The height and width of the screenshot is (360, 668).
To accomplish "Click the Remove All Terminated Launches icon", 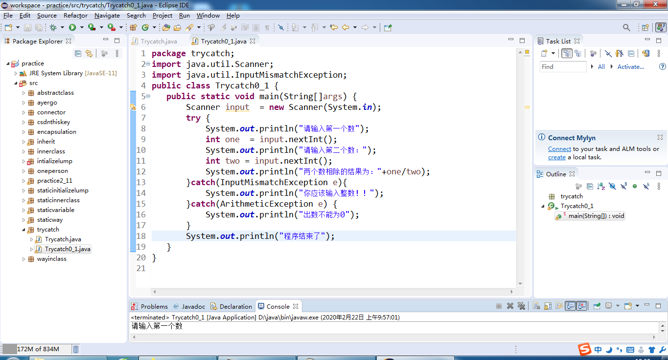I will coord(521,306).
